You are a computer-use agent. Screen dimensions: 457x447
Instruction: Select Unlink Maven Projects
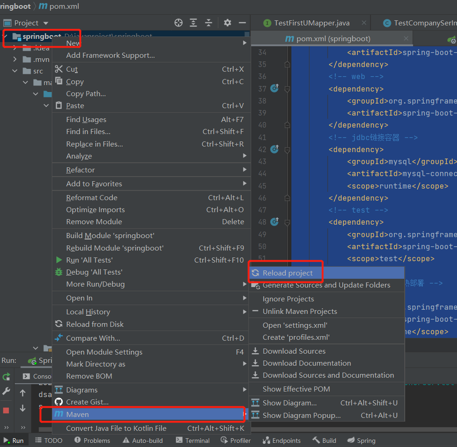point(327,311)
